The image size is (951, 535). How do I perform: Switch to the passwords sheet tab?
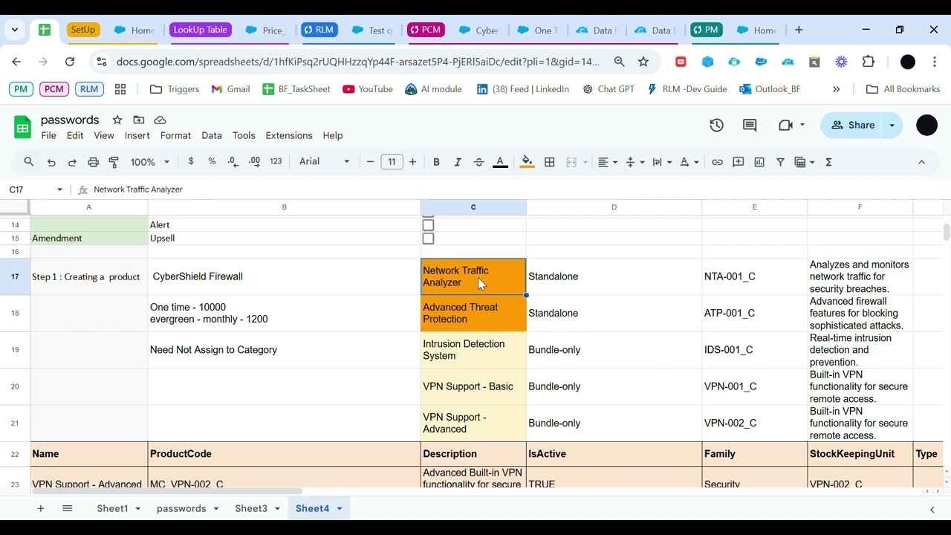click(x=181, y=509)
